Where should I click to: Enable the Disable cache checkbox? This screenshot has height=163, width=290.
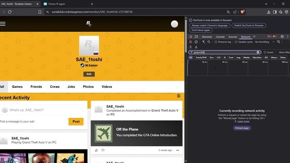(x=236, y=42)
